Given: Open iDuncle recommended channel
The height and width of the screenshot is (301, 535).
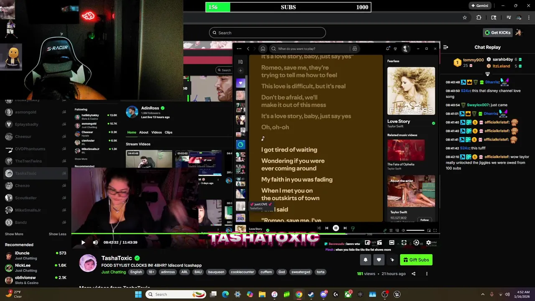Looking at the screenshot, I should [36, 255].
